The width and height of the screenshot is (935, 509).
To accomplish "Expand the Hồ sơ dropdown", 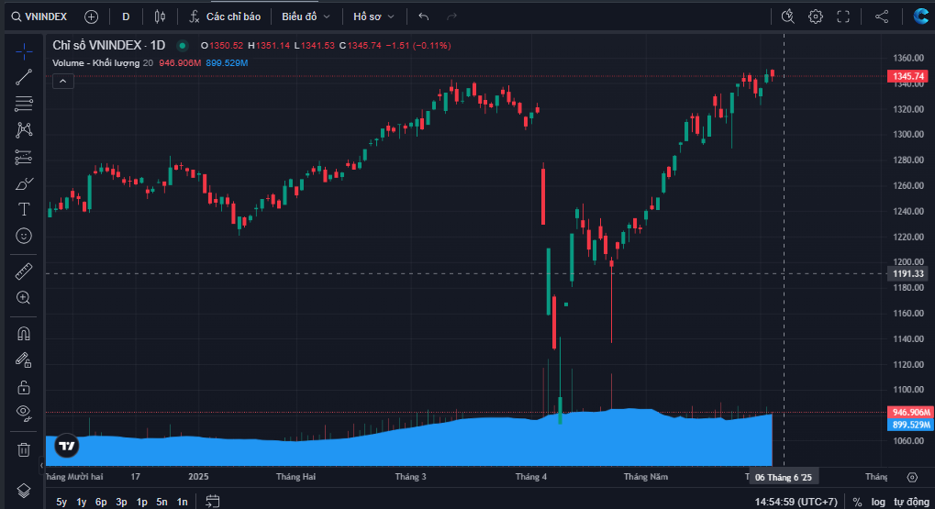I will coord(373,17).
